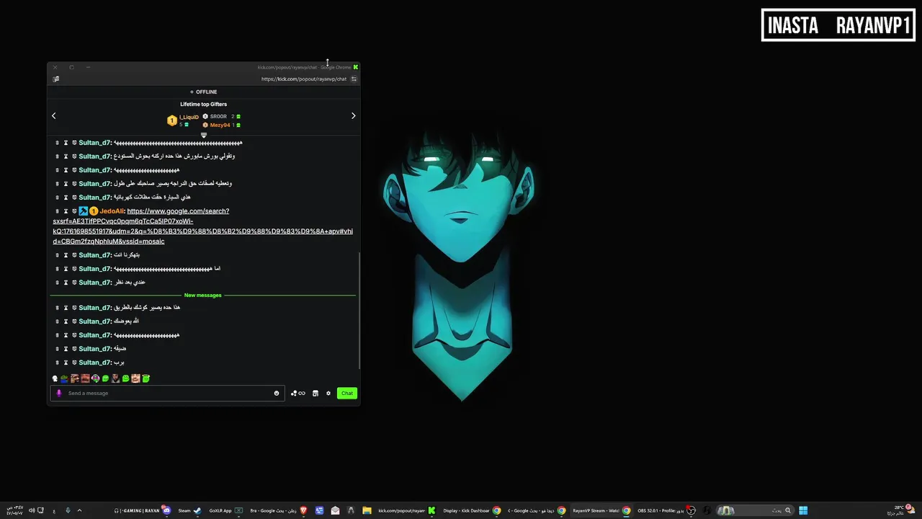This screenshot has height=519, width=922.
Task: Open the Kick shop icon beside Chat button
Action: coord(315,394)
